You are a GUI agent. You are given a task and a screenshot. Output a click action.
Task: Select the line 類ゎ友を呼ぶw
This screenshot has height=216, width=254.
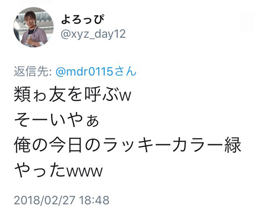pos(72,94)
